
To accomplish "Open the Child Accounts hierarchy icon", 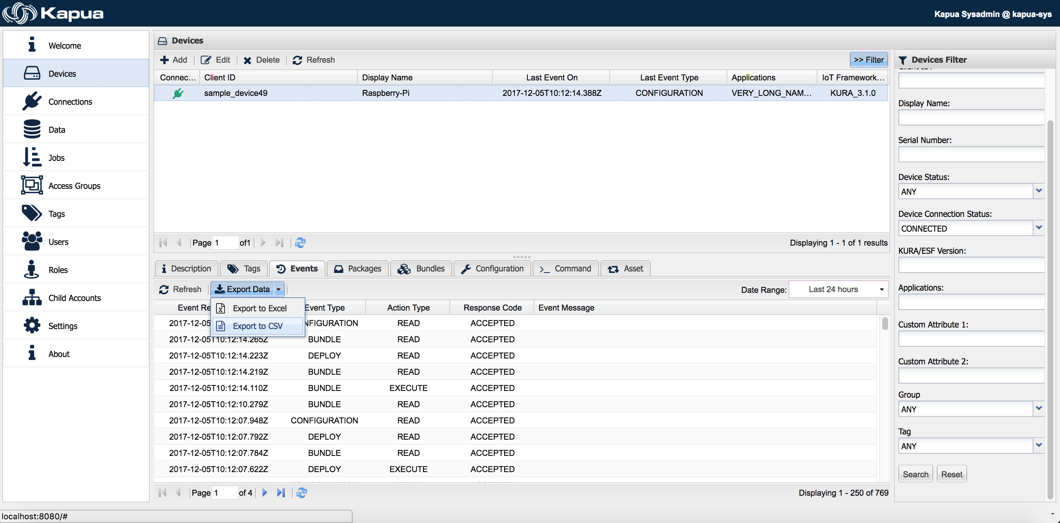I will tap(32, 297).
